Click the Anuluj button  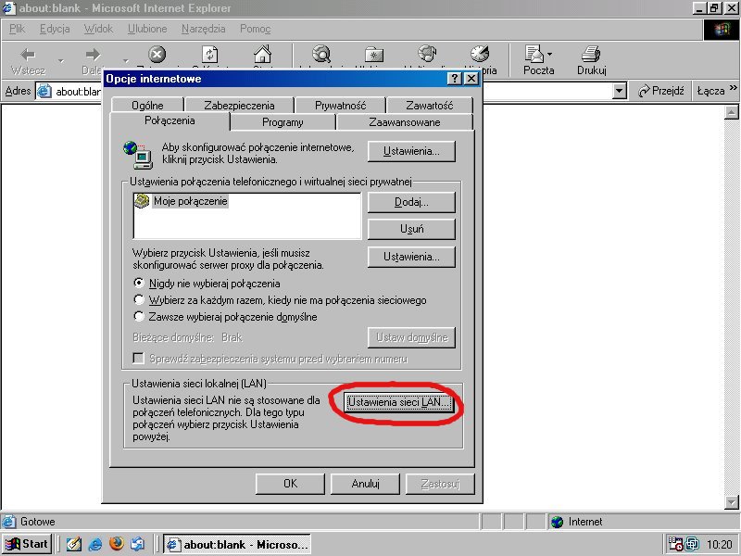point(365,484)
